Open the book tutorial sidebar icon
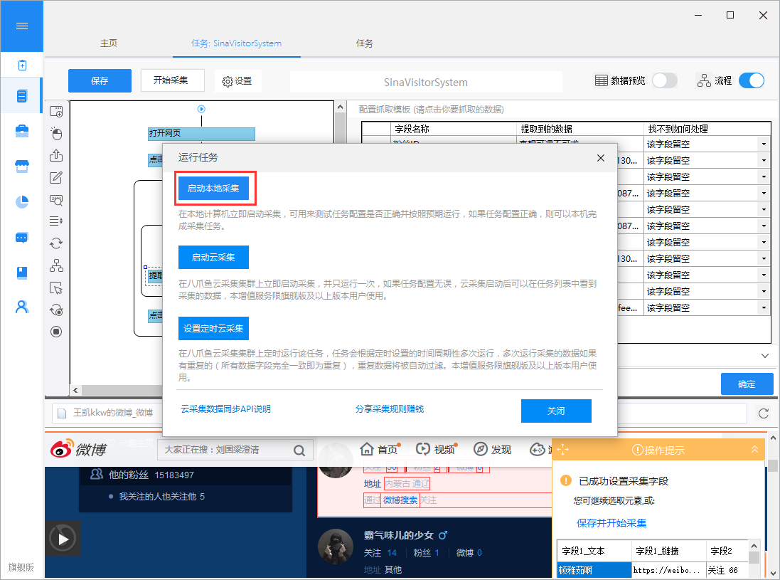Image resolution: width=780 pixels, height=580 pixels. 22,273
